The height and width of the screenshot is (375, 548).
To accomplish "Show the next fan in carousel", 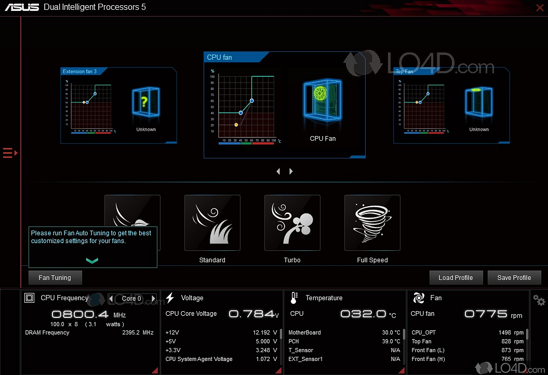I will tap(291, 171).
